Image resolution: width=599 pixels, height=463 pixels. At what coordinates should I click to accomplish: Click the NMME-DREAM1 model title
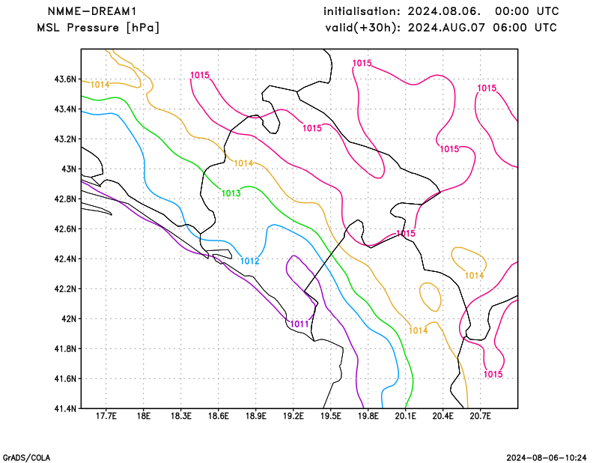tap(91, 11)
